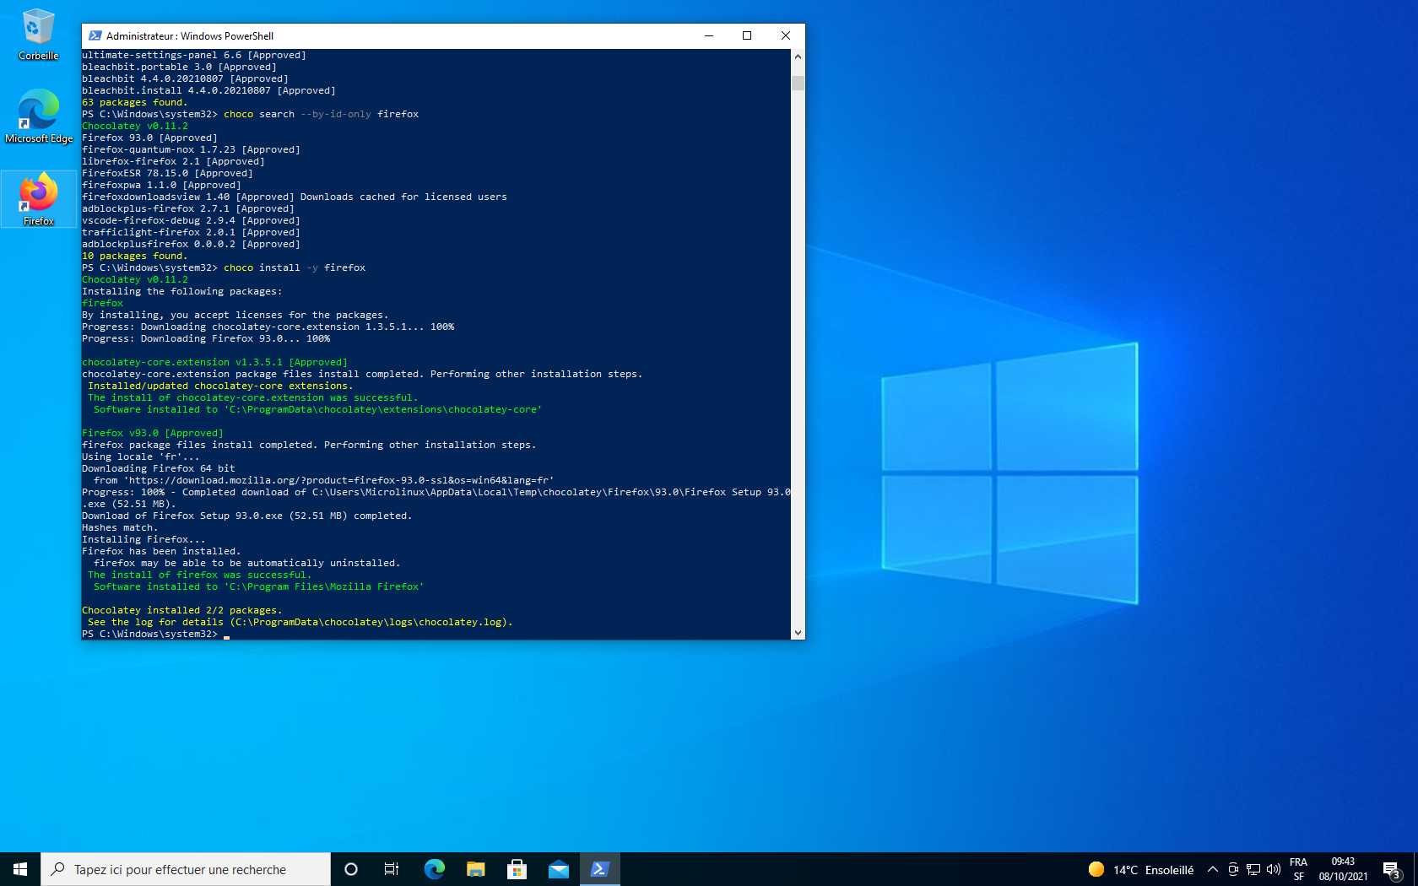
Task: Click the 'choco search --by-id-only firefox' command
Action: (x=321, y=114)
